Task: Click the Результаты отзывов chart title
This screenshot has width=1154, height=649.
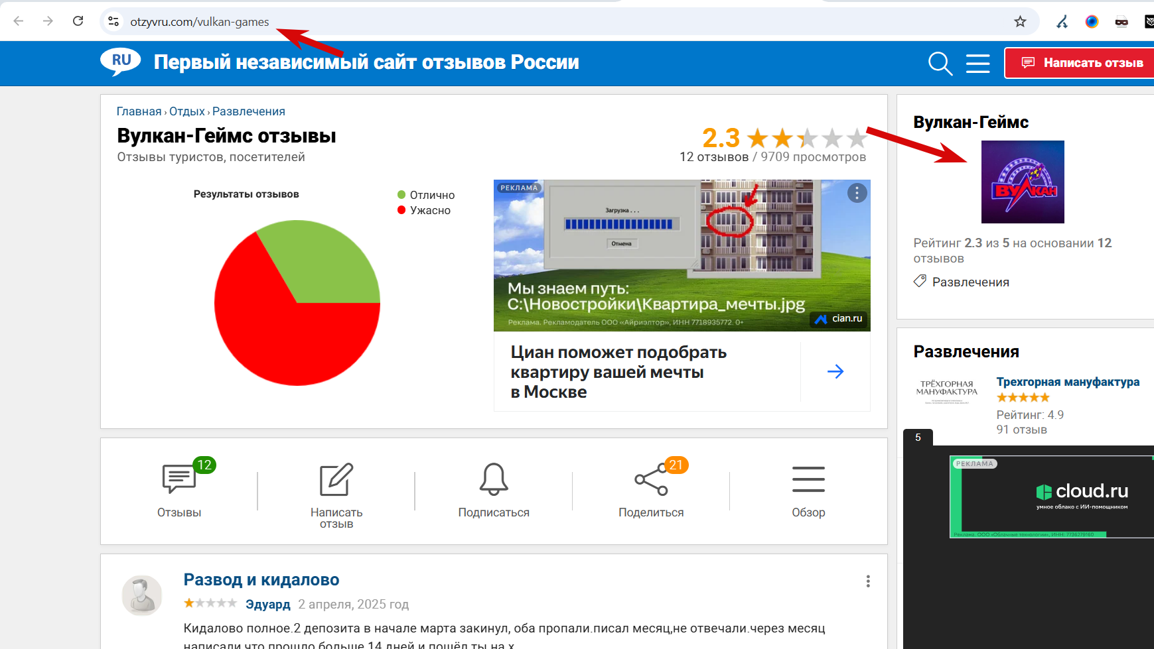Action: point(246,194)
